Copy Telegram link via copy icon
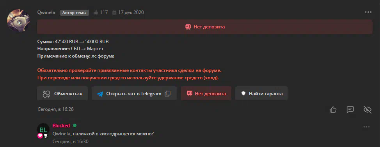Image resolution: width=380 pixels, height=147 pixels. (x=167, y=94)
